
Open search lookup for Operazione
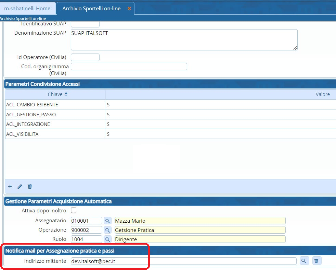pyautogui.click(x=107, y=230)
